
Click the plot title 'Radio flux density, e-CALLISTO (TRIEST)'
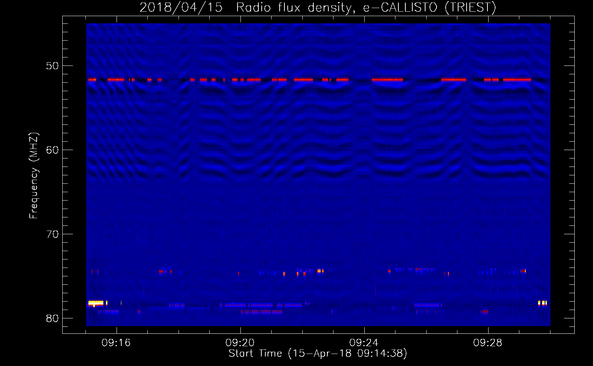(x=366, y=7)
